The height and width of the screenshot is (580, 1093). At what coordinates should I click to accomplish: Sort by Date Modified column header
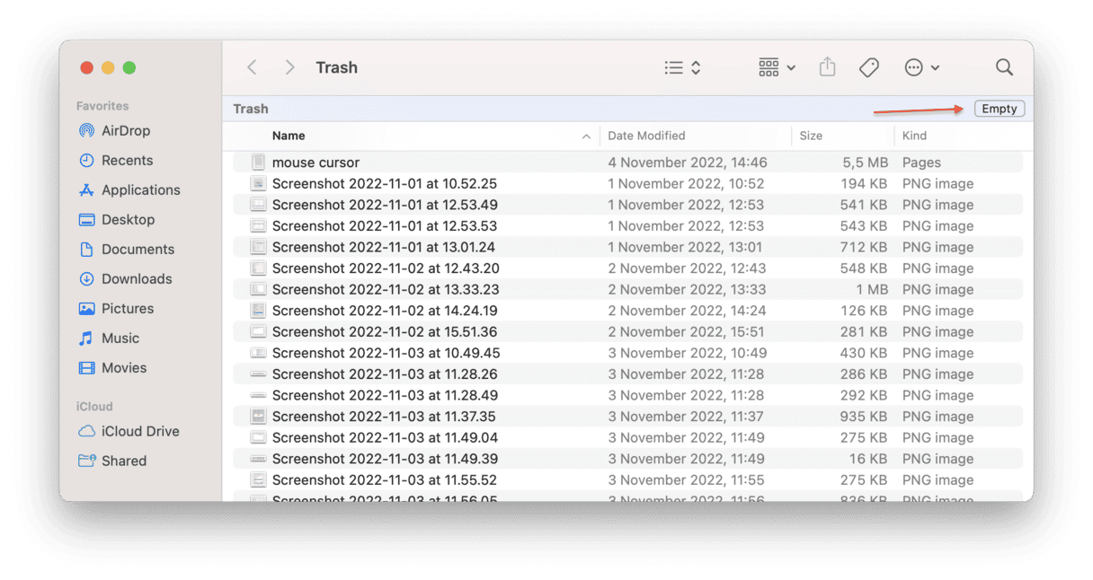[x=646, y=136]
